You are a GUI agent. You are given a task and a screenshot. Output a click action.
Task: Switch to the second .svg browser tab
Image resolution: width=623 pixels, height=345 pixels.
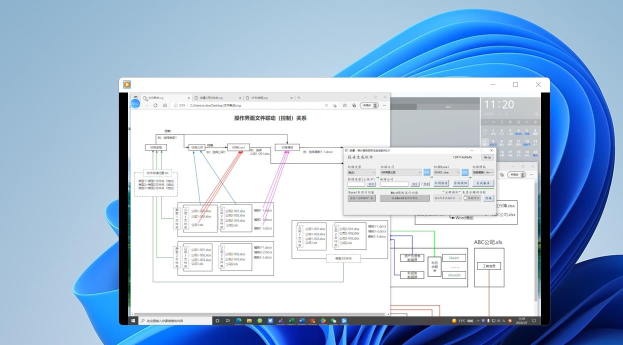coord(215,98)
